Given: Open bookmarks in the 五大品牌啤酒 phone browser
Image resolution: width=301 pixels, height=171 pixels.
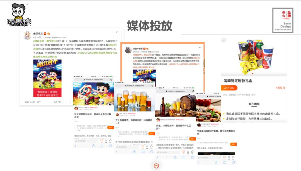Looking at the screenshot, I should (x=143, y=152).
